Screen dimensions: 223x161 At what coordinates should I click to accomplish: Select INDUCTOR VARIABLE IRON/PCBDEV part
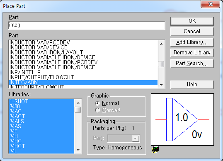pyautogui.click(x=83, y=62)
